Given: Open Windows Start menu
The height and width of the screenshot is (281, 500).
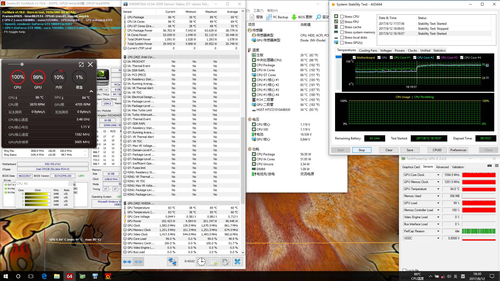Looking at the screenshot, I should (x=6, y=276).
